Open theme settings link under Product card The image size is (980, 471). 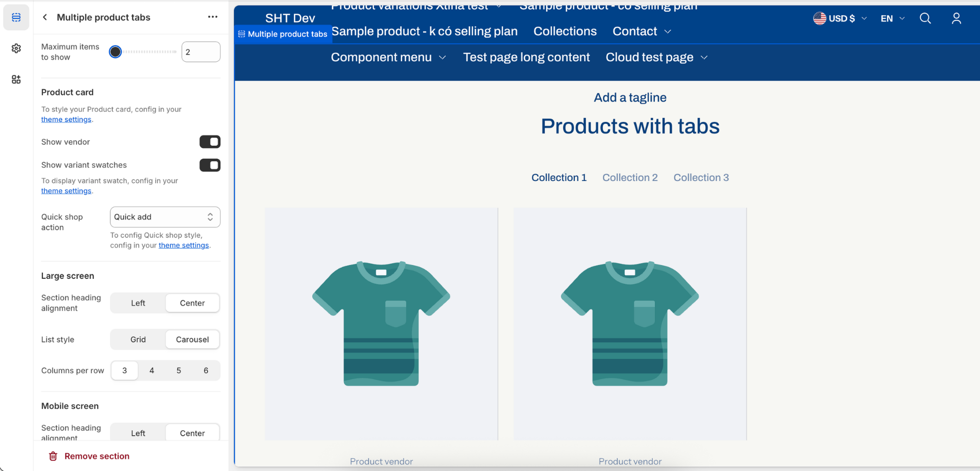pyautogui.click(x=66, y=120)
